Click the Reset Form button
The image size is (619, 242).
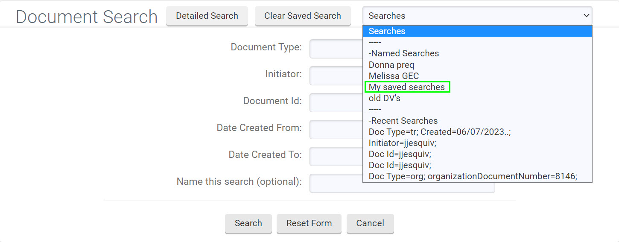click(x=309, y=223)
